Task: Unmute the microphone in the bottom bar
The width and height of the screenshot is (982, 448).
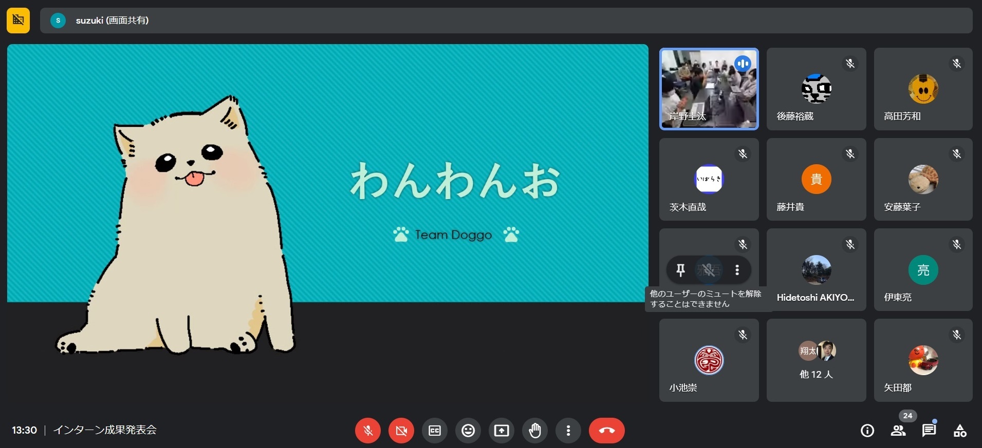Action: (368, 431)
